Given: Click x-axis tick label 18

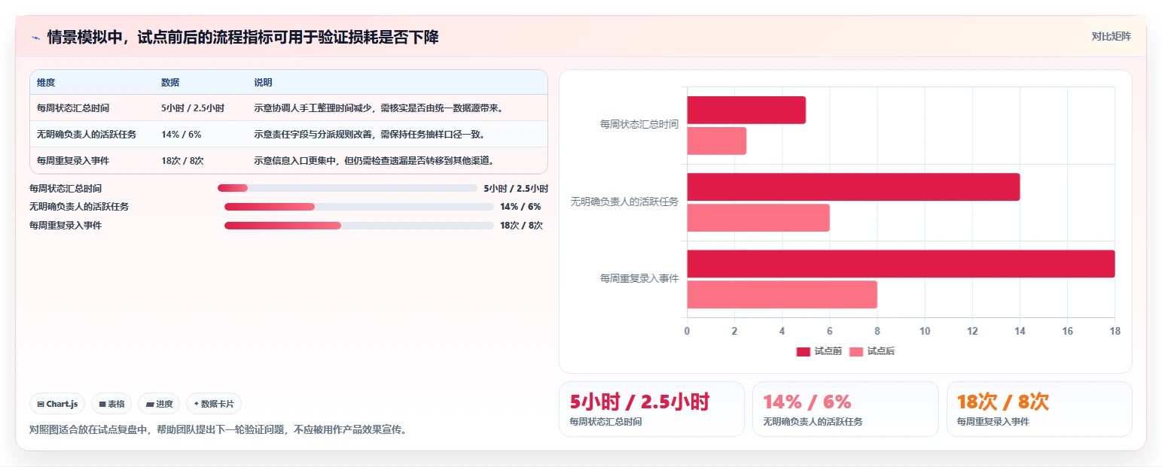Looking at the screenshot, I should pyautogui.click(x=1115, y=331).
